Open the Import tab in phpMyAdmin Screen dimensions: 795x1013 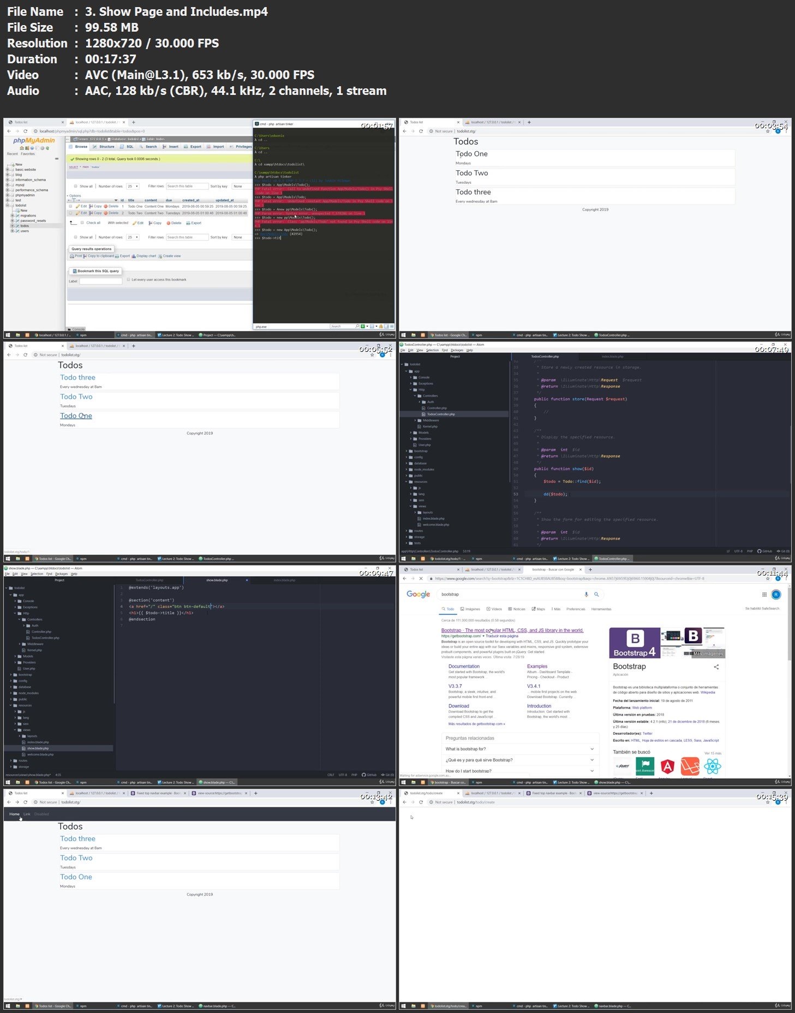pyautogui.click(x=216, y=146)
